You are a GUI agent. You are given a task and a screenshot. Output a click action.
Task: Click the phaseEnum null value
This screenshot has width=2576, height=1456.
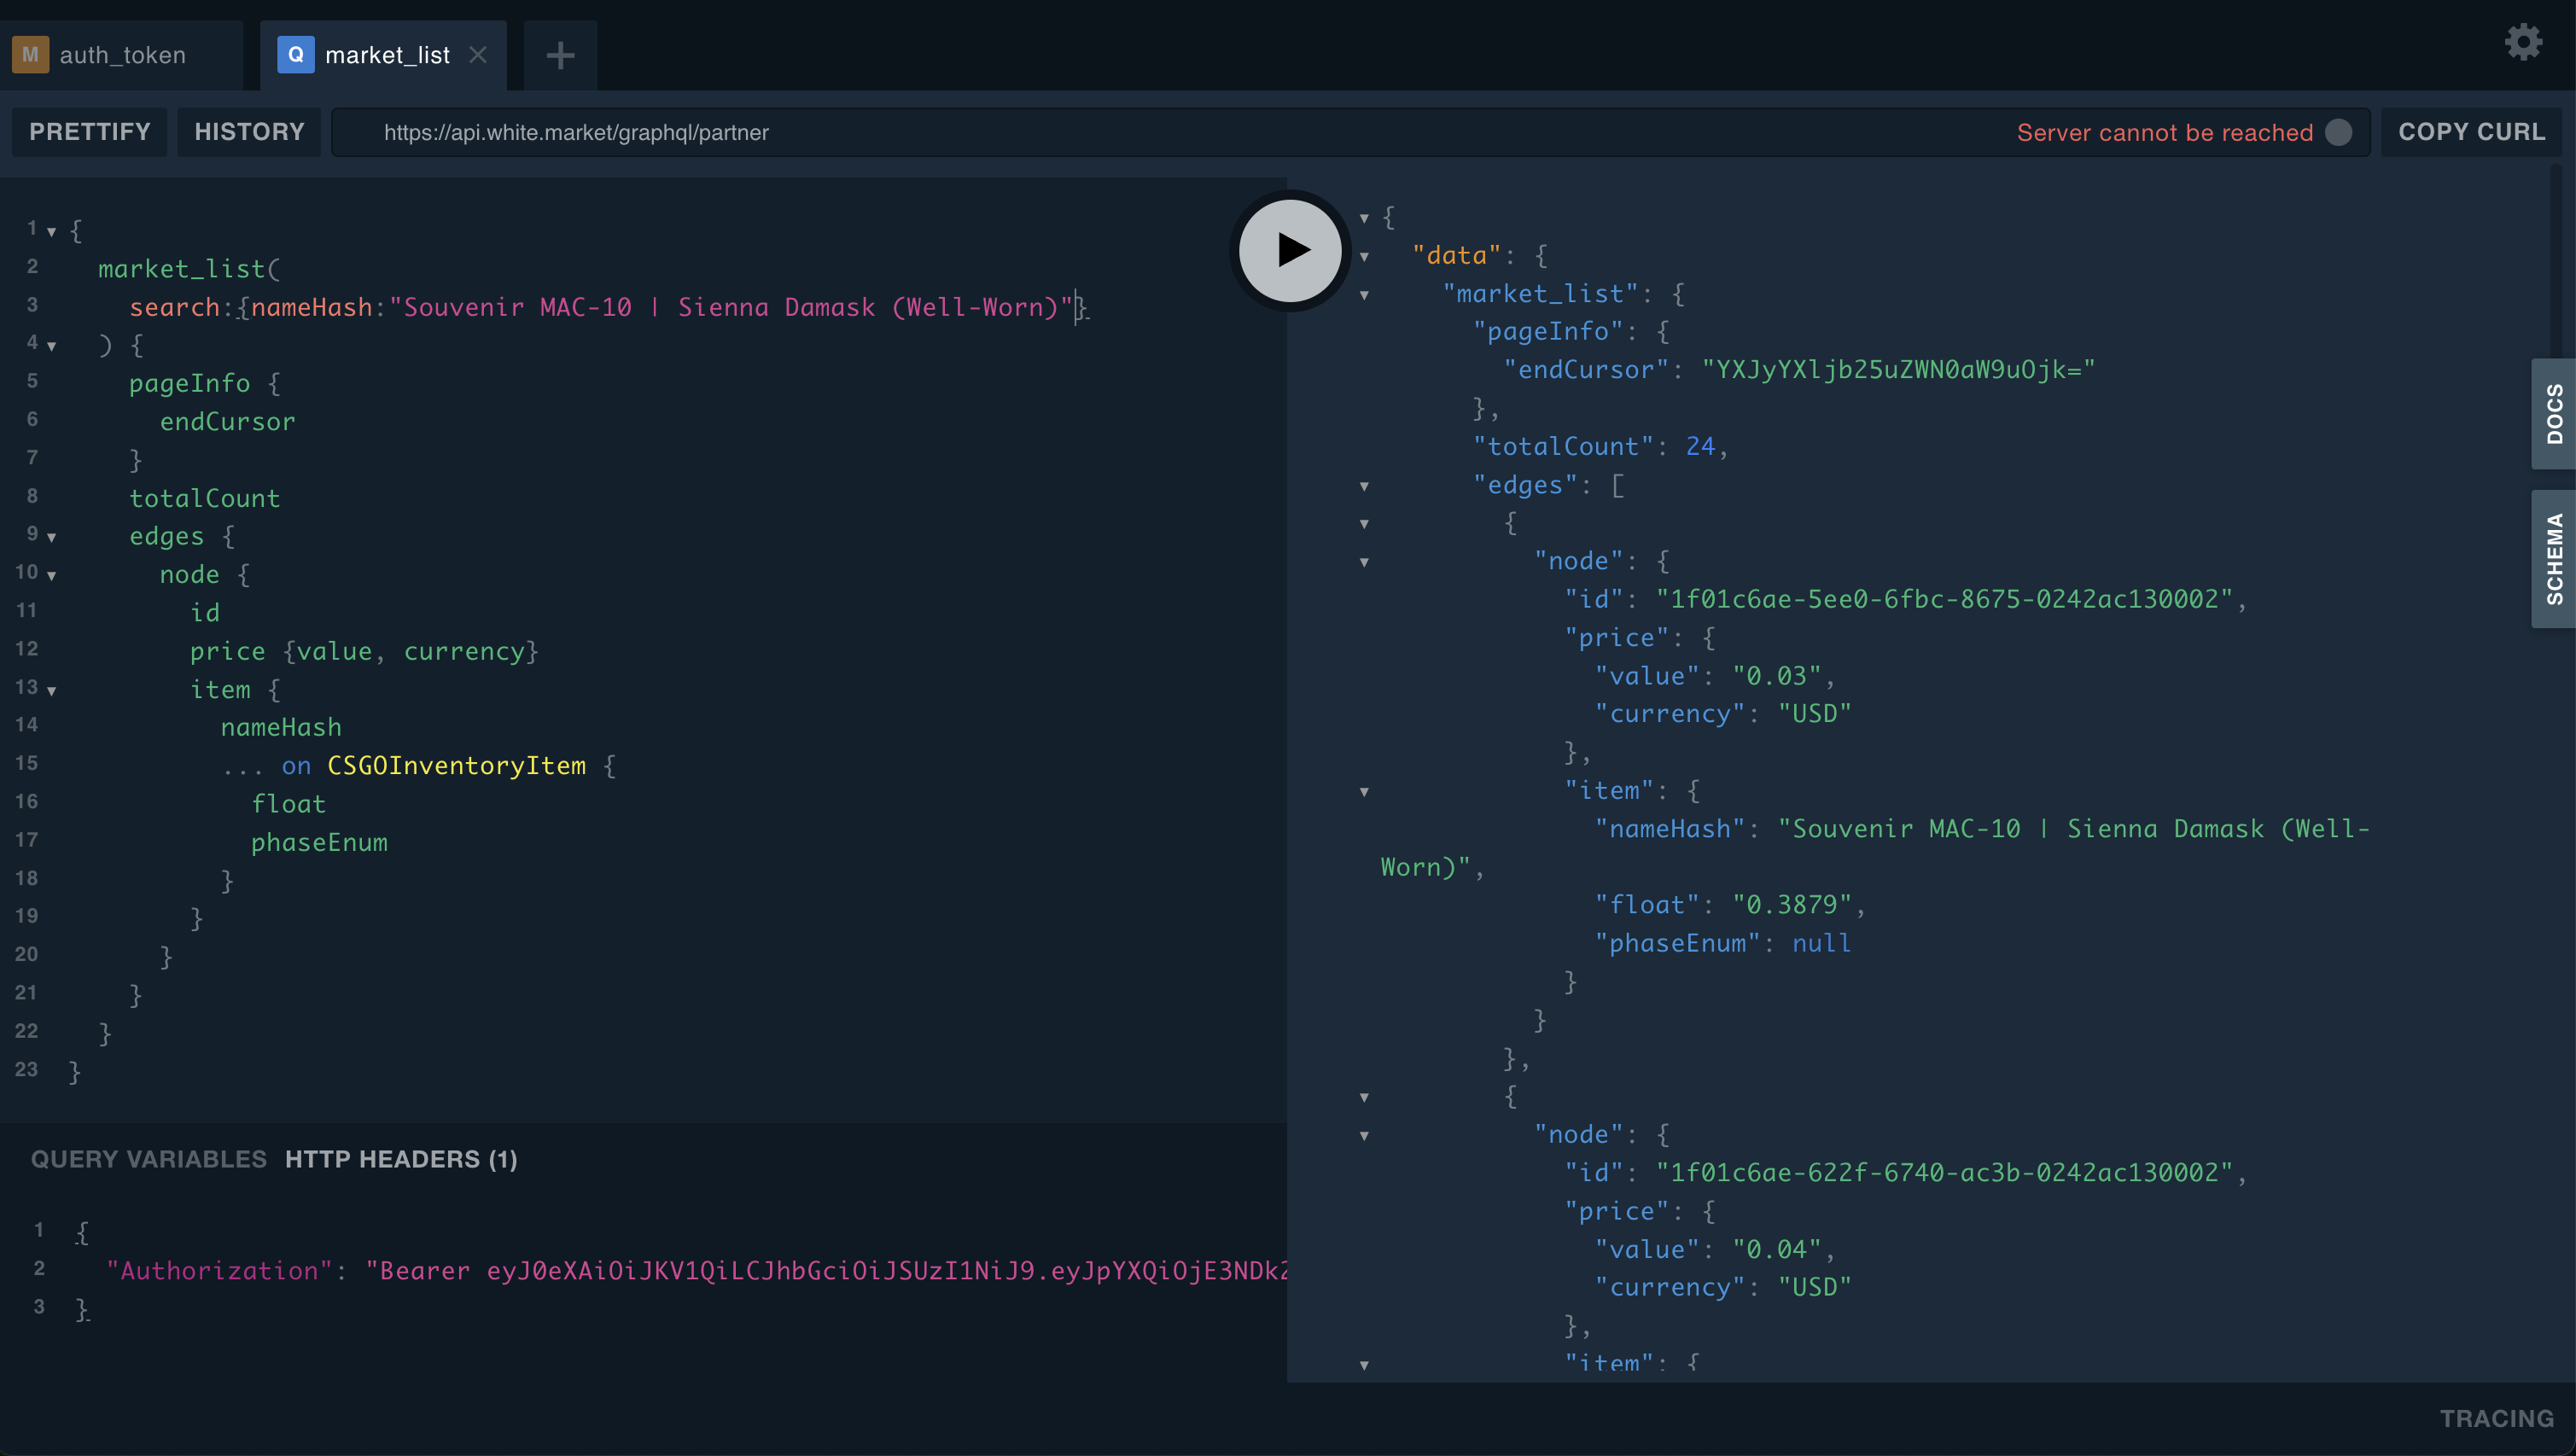[x=1821, y=943]
